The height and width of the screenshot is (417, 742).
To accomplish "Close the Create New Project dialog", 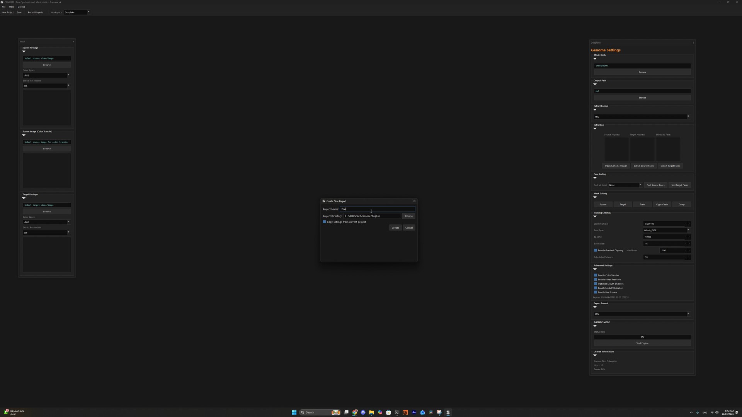I will (x=414, y=201).
